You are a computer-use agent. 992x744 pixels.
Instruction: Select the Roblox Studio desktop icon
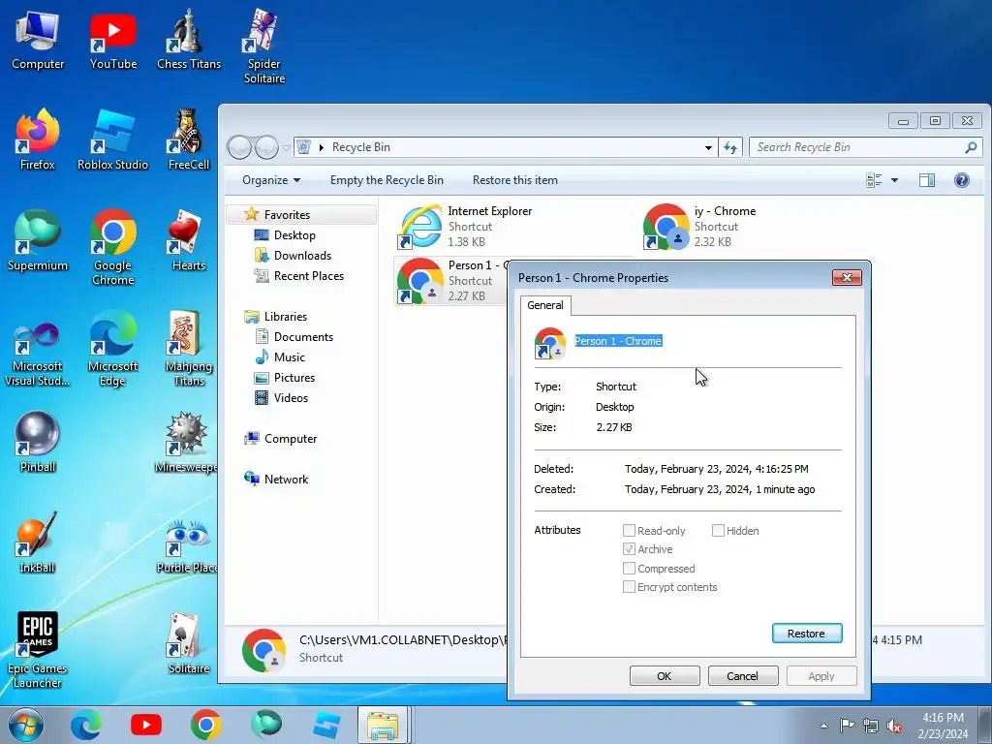[x=112, y=139]
